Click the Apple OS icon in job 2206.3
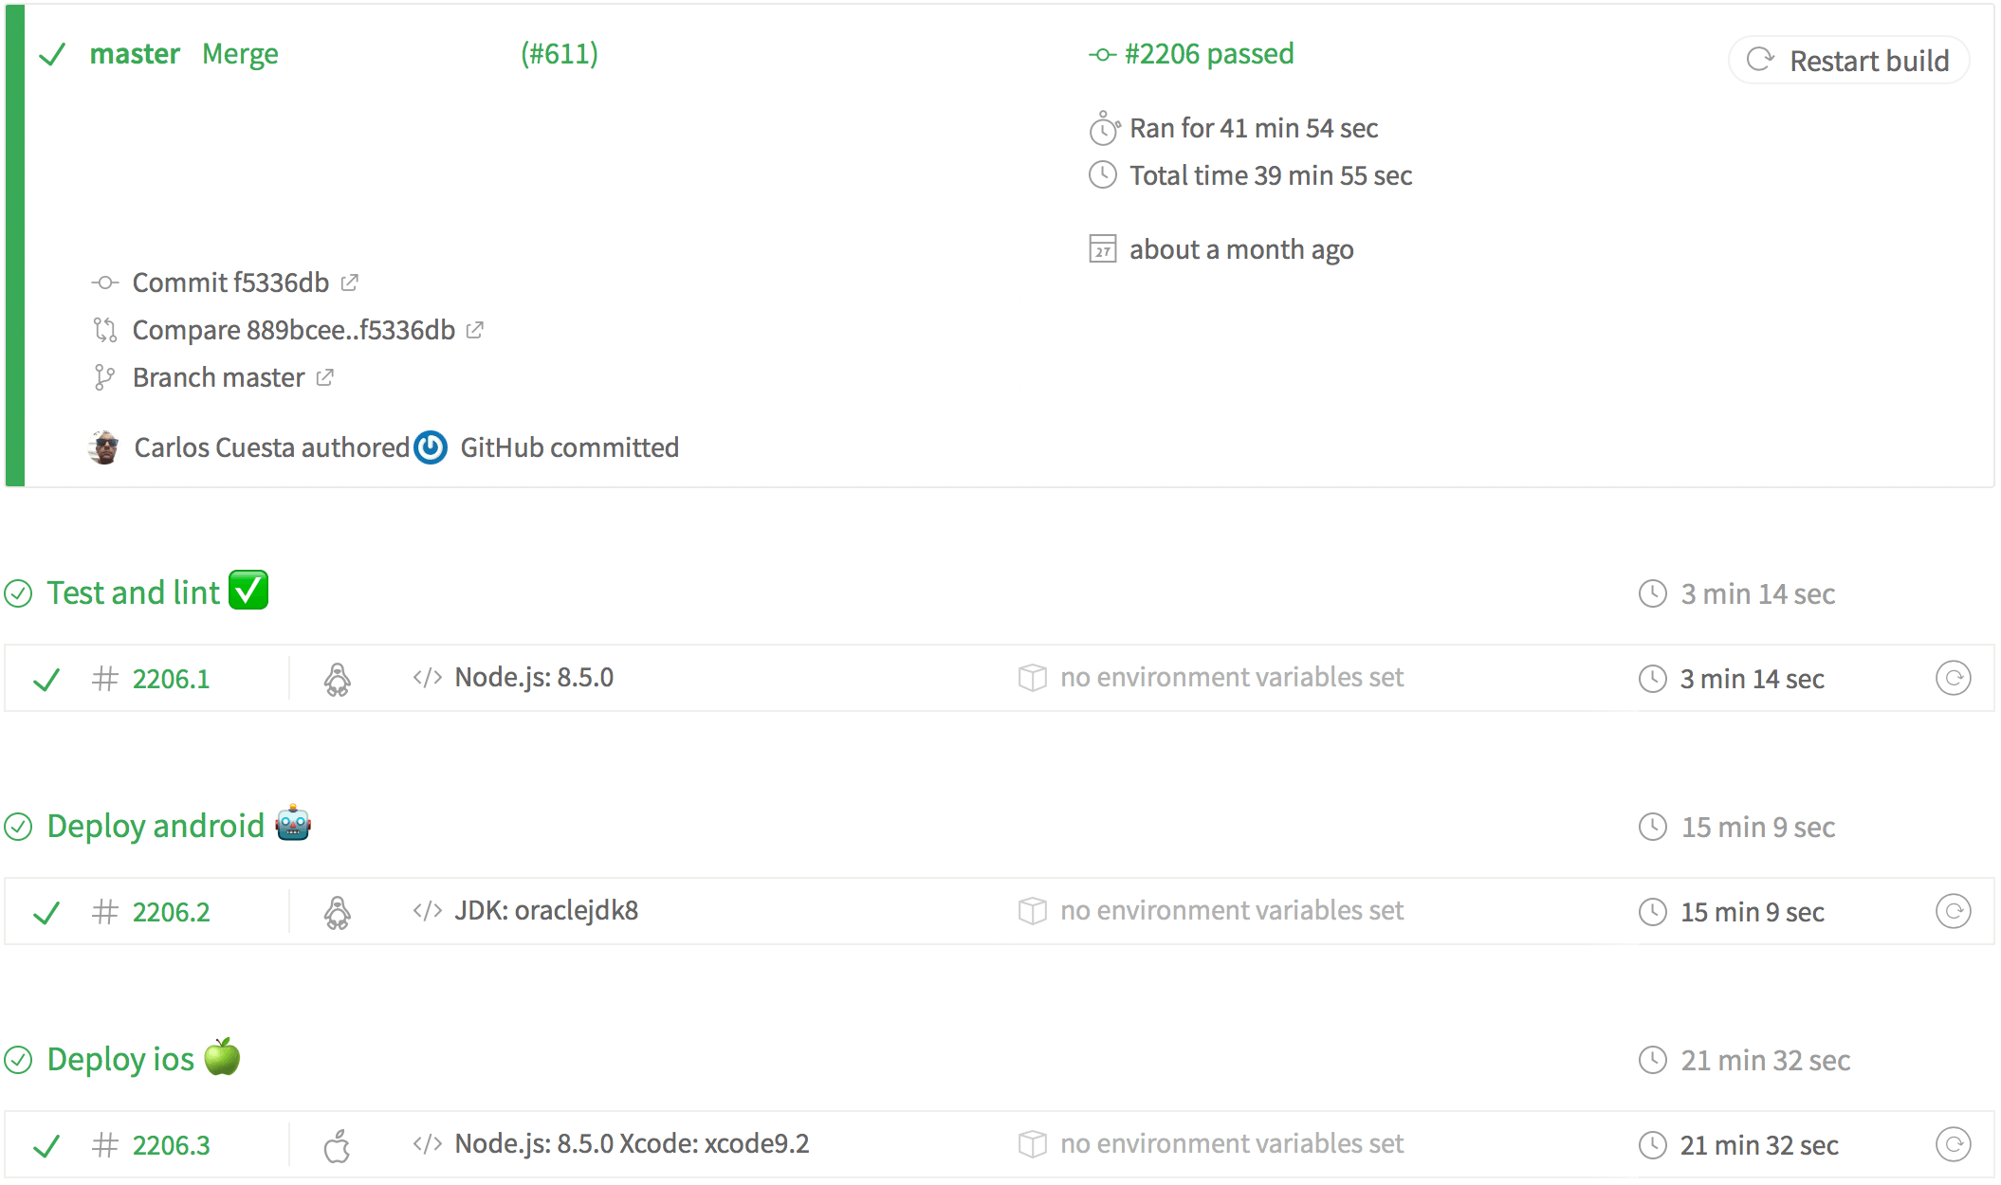 pyautogui.click(x=337, y=1145)
